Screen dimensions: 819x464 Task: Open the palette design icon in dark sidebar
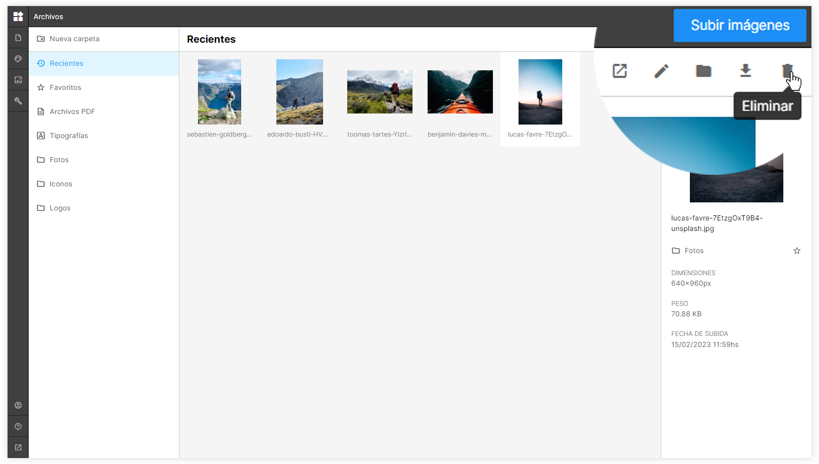point(18,59)
